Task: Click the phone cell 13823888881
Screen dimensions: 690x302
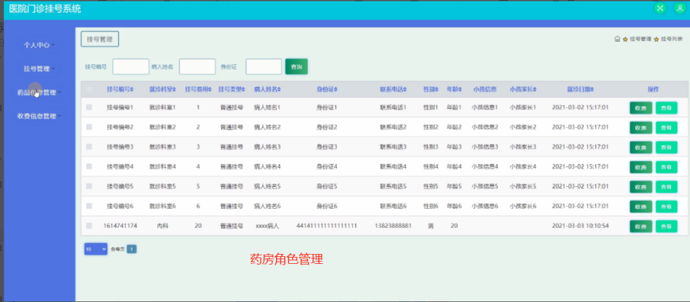Action: [x=393, y=226]
